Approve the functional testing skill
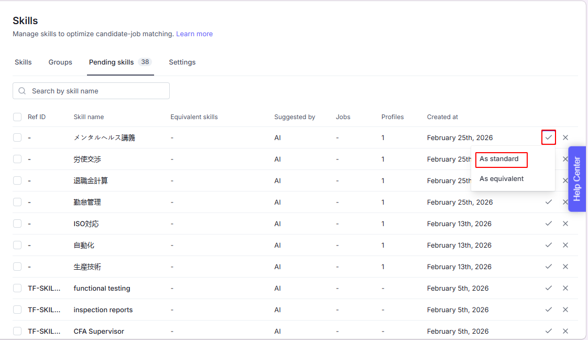The width and height of the screenshot is (588, 340). click(549, 288)
